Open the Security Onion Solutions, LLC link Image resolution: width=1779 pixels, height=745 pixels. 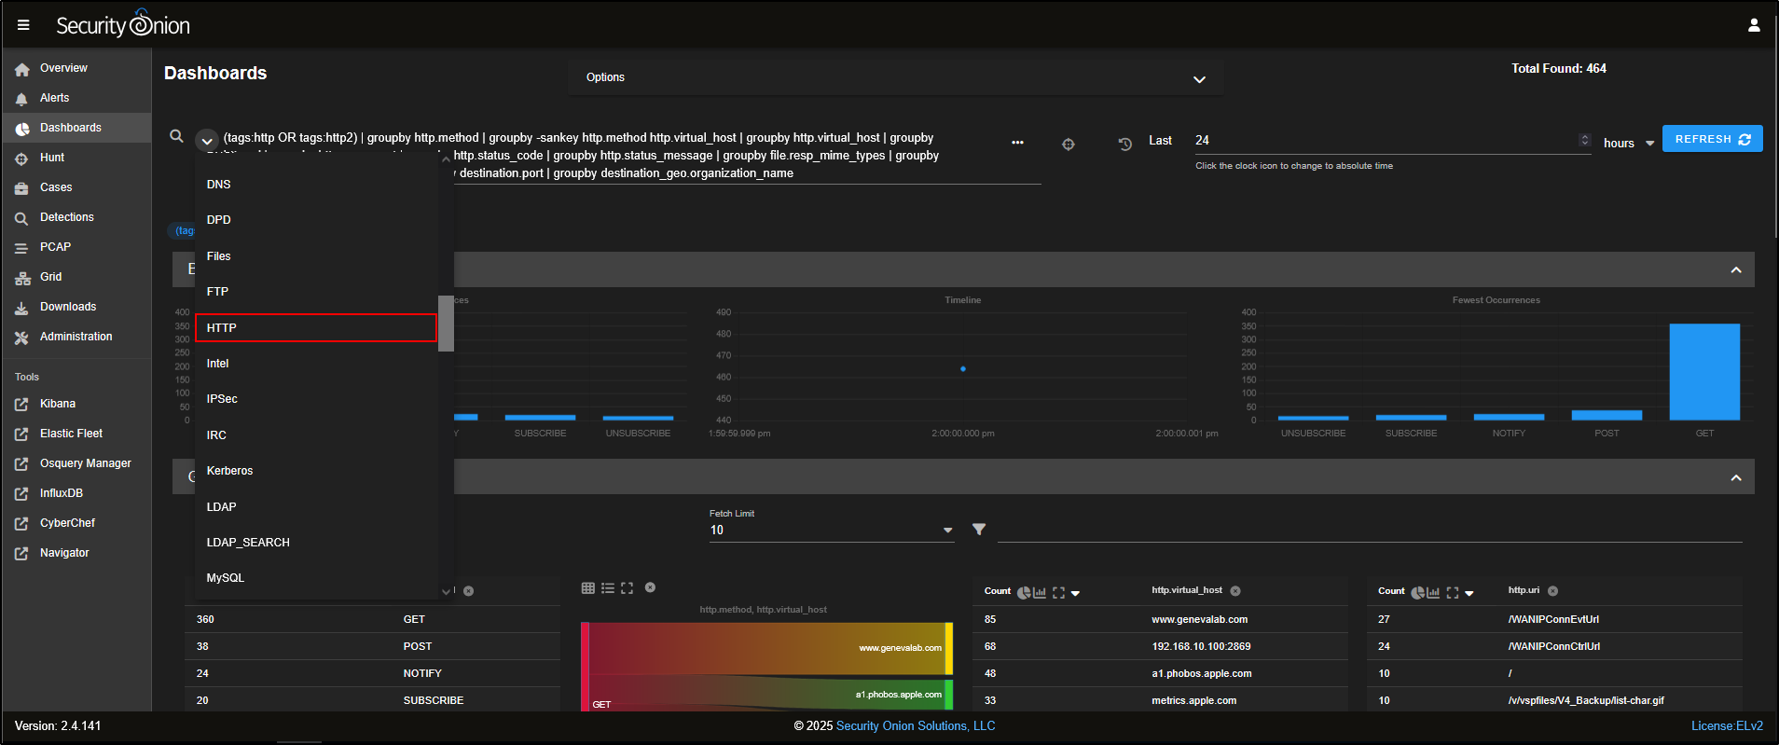point(915,726)
